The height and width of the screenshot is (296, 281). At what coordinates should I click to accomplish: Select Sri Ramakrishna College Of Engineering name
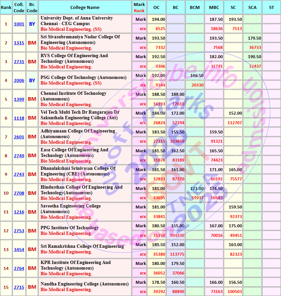(82, 246)
